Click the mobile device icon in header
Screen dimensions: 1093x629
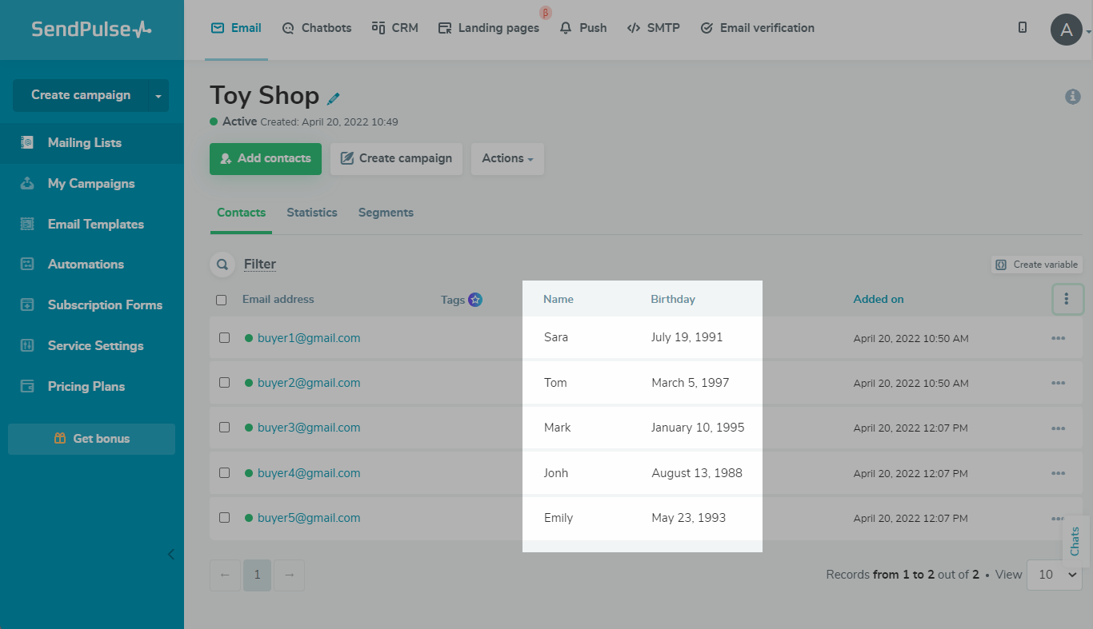(x=1023, y=28)
